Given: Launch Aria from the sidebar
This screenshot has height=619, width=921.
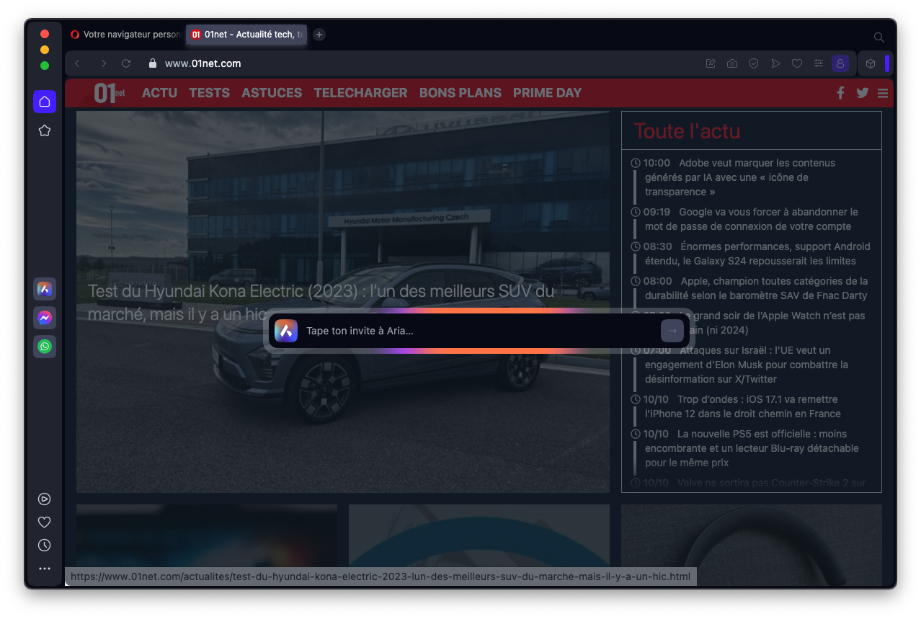Looking at the screenshot, I should (45, 289).
